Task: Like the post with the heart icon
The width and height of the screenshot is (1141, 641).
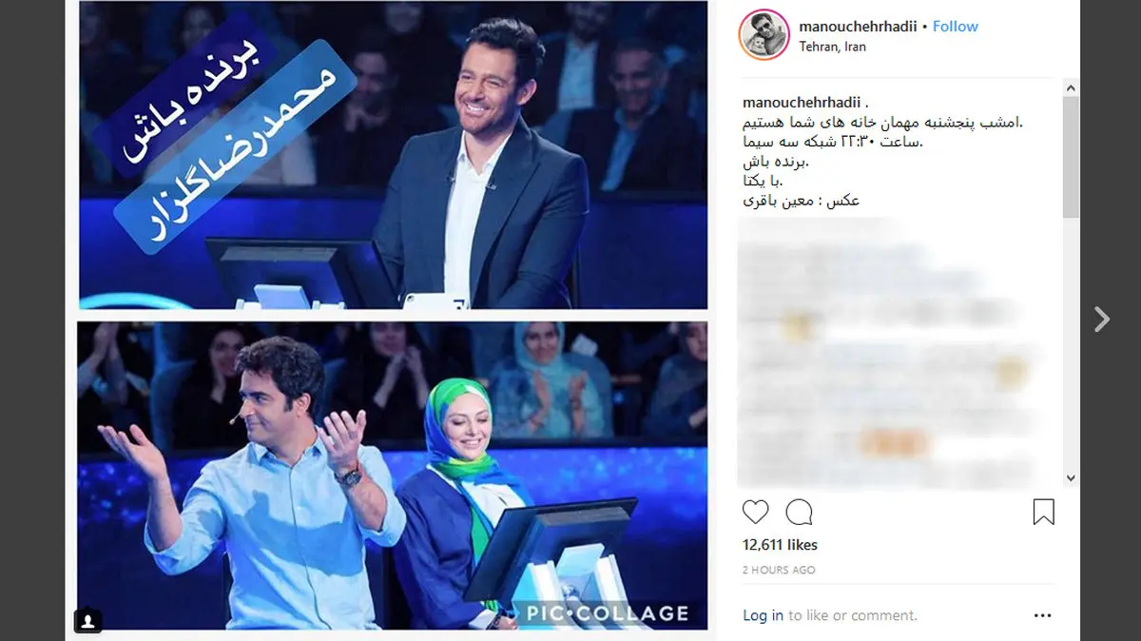Action: pos(755,513)
